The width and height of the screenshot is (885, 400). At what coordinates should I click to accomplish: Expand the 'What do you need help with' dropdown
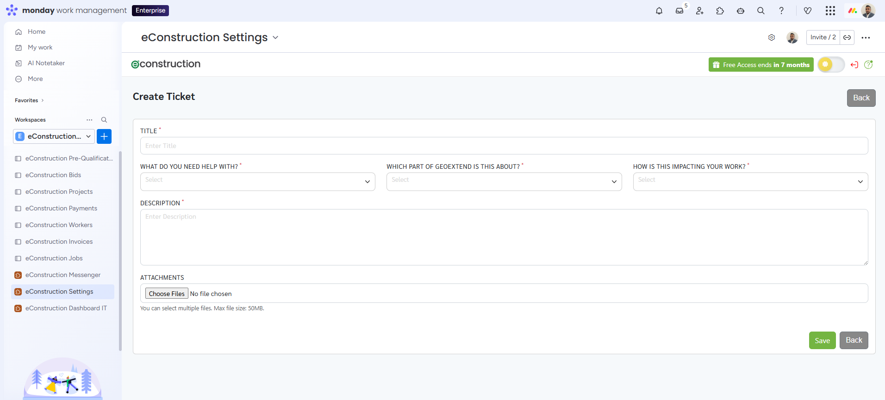pos(257,182)
